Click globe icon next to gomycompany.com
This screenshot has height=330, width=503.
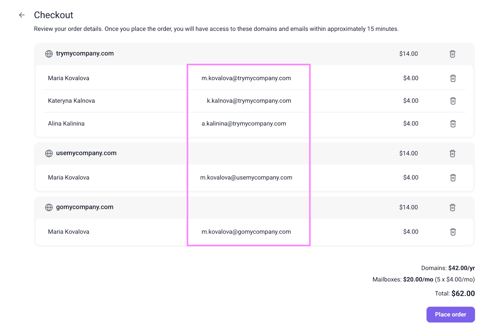click(x=49, y=207)
